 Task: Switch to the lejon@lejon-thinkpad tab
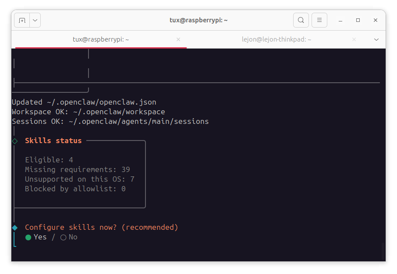(276, 39)
